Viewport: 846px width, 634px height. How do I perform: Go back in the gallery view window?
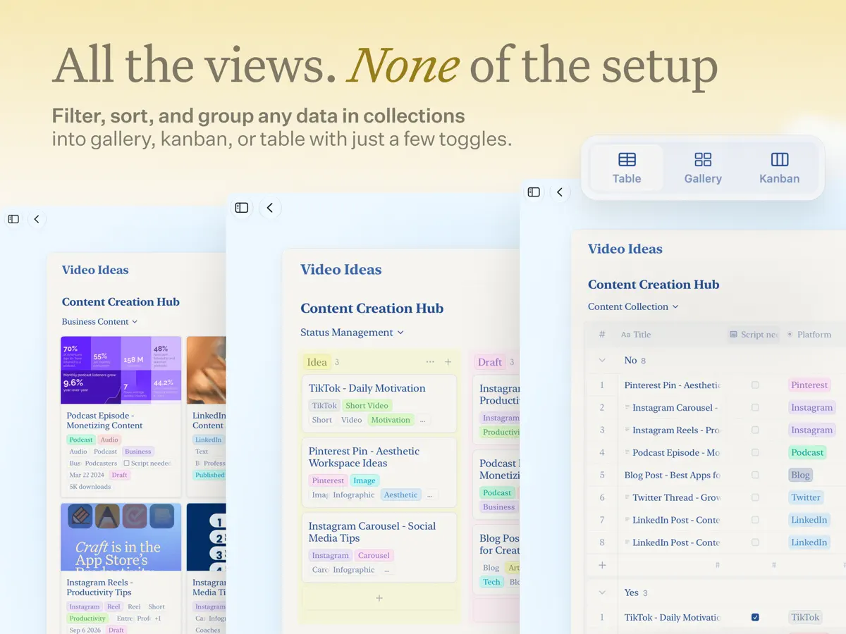pyautogui.click(x=37, y=219)
